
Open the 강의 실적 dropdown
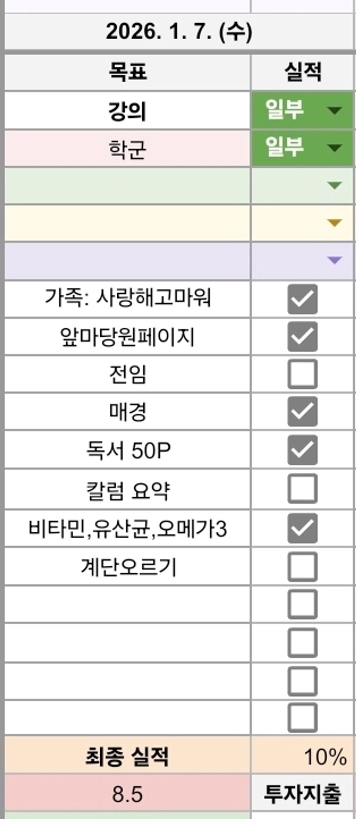(x=334, y=110)
